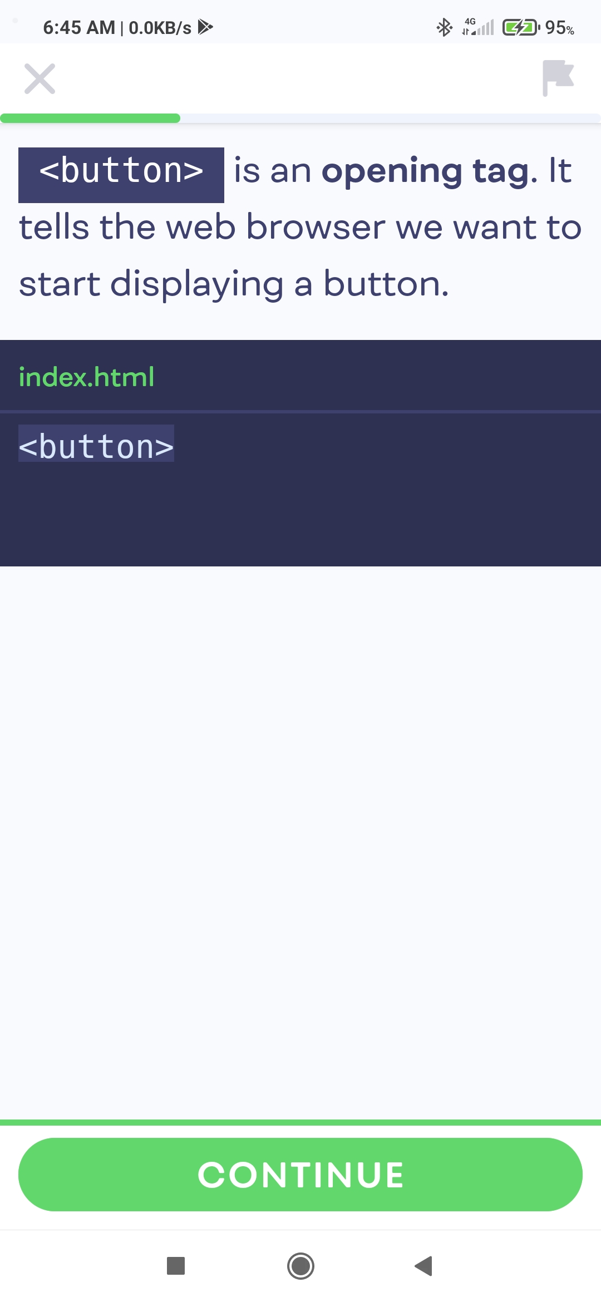Close the lesson with the X icon
The width and height of the screenshot is (601, 1302).
point(40,79)
